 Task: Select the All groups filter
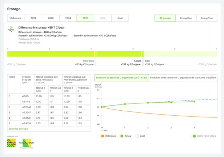point(165,18)
